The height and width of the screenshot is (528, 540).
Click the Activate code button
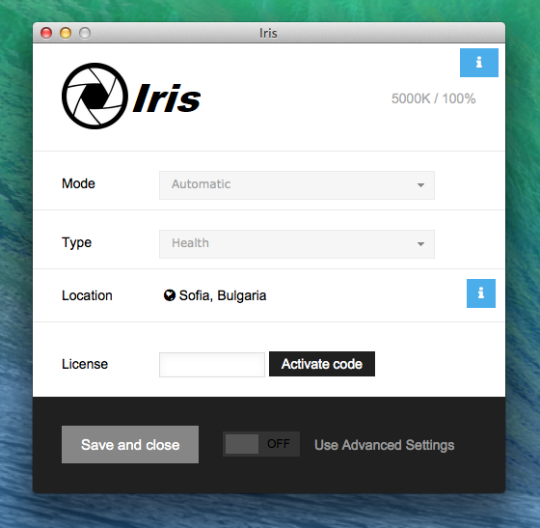point(322,364)
